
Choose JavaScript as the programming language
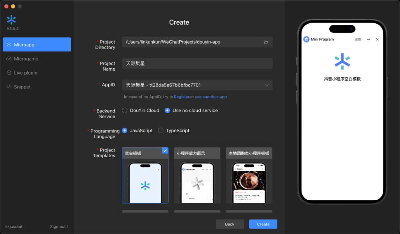(x=137, y=130)
